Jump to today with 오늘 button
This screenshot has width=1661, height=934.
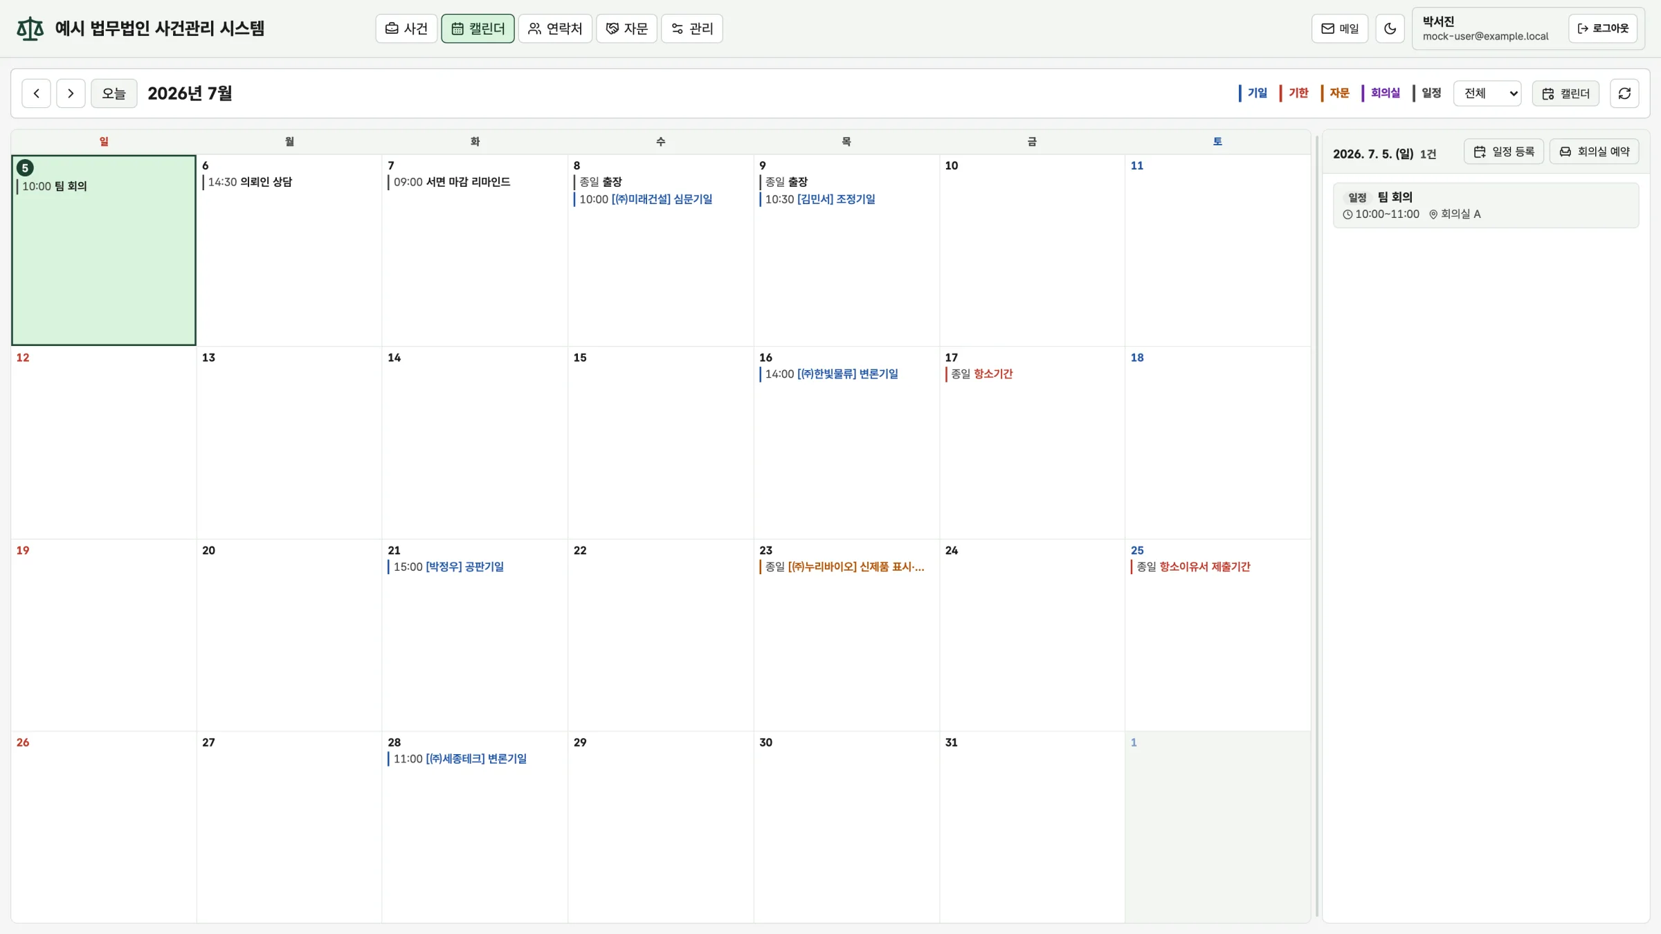114,93
